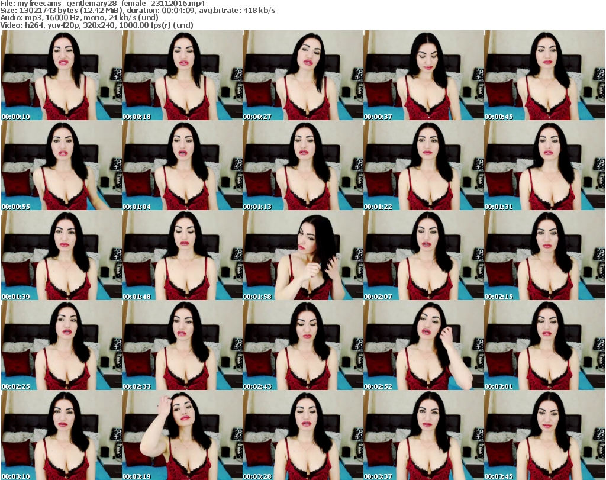Click the thumbnail marked 00:03:10
Viewport: 606px width, 480px height.
click(x=62, y=435)
